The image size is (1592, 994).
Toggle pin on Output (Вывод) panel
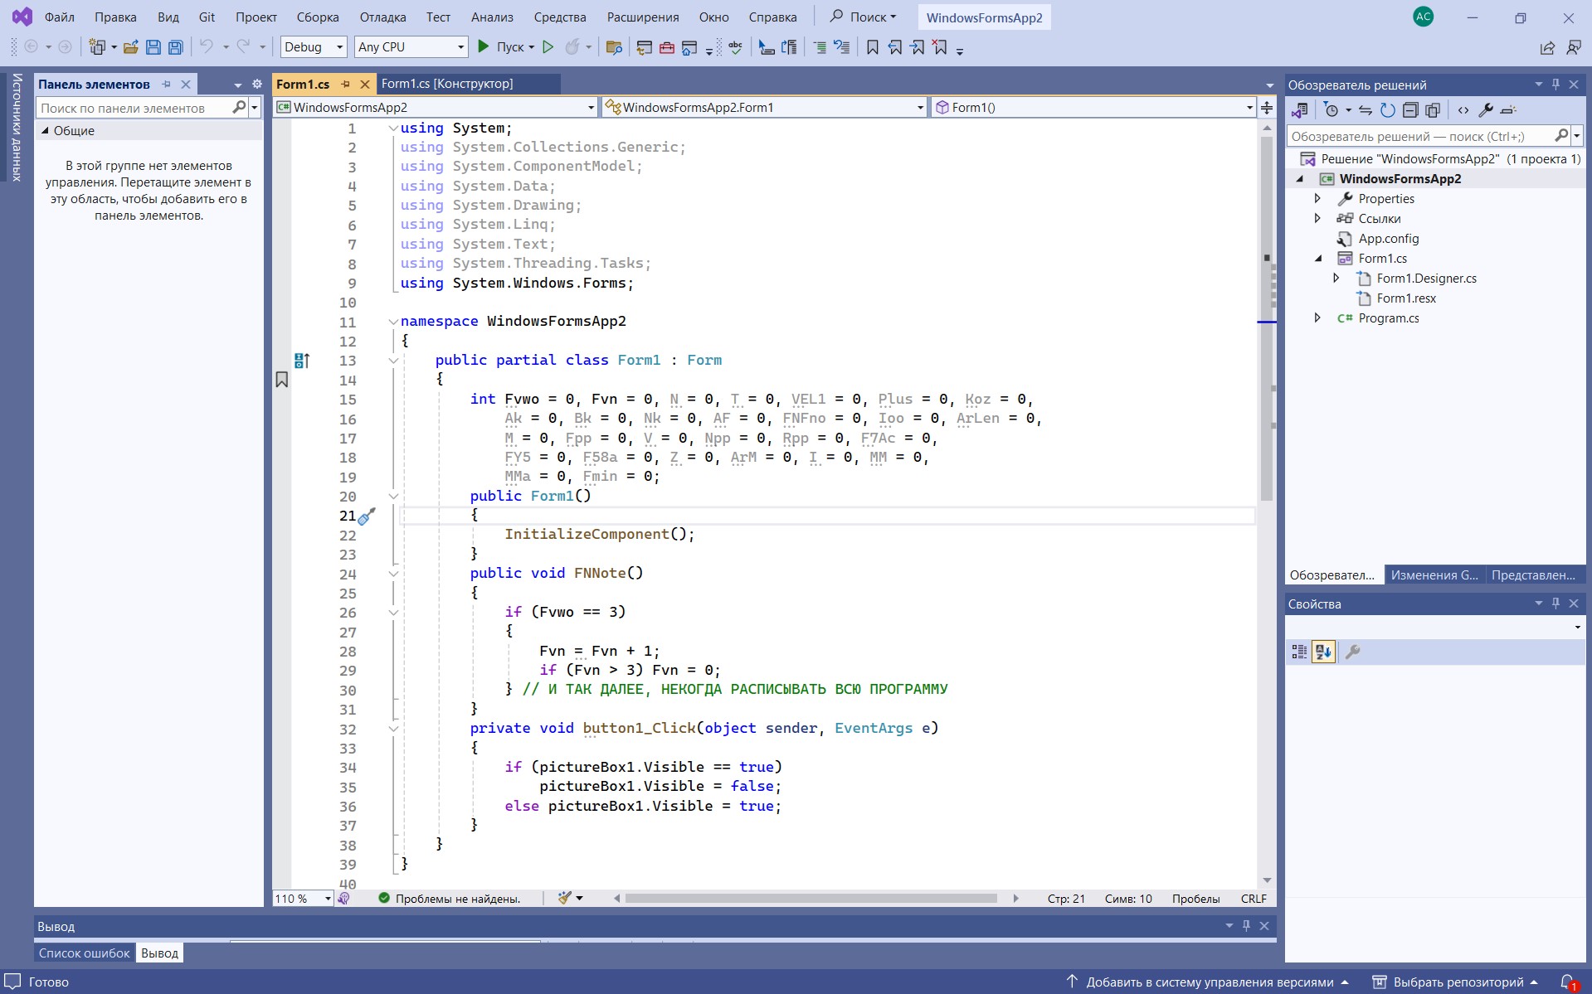tap(1246, 926)
